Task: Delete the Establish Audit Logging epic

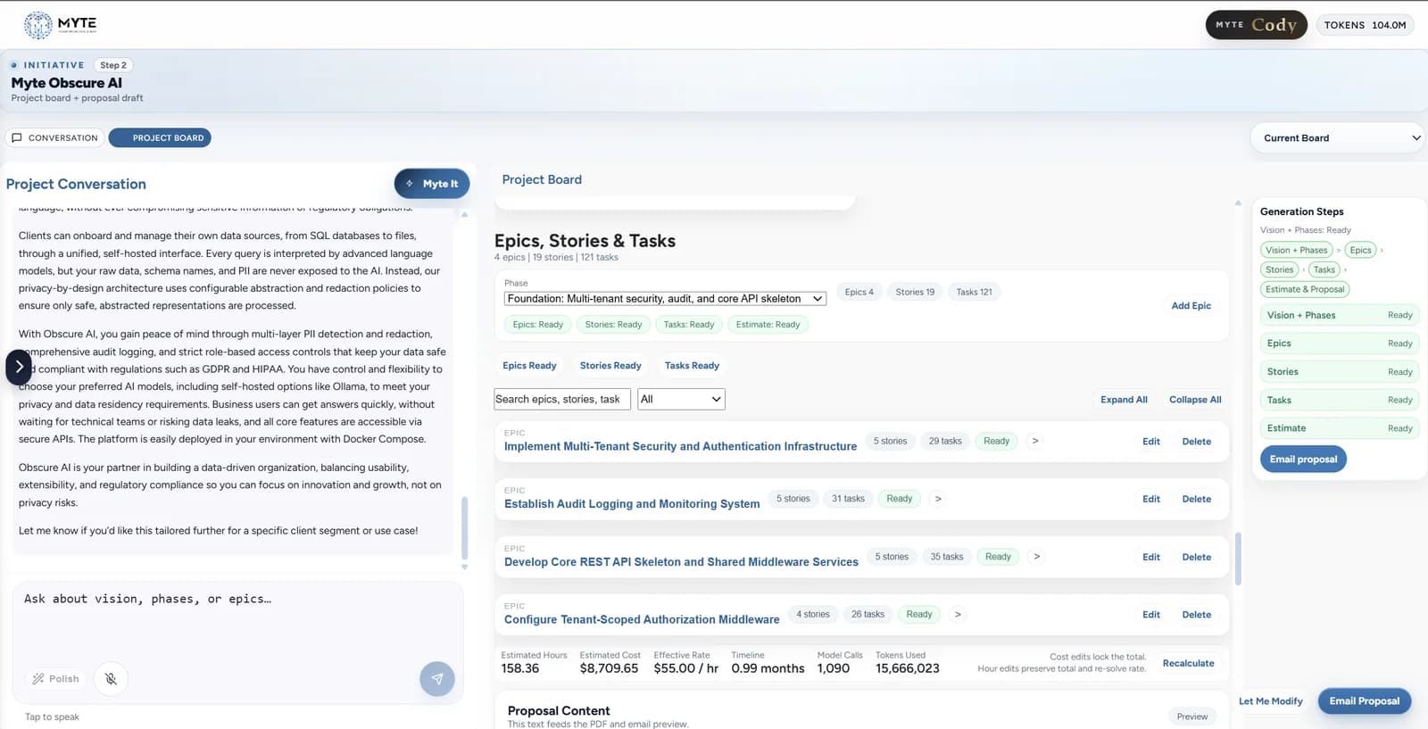Action: [x=1197, y=500]
